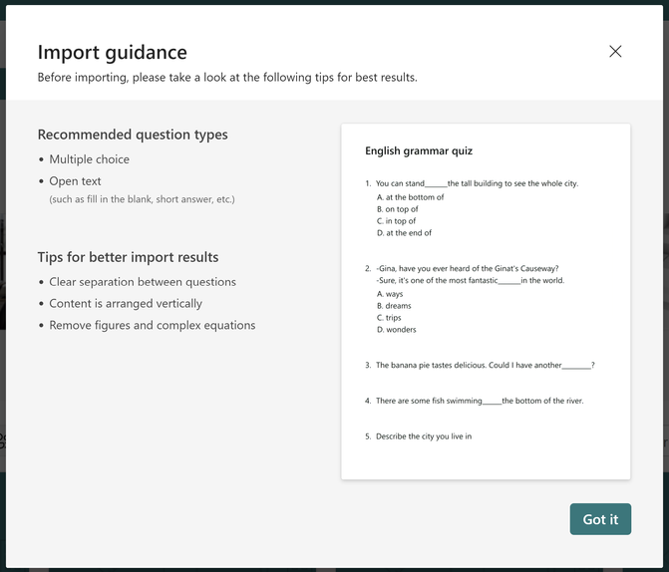Click 'Describe the city you live in' question

(423, 436)
